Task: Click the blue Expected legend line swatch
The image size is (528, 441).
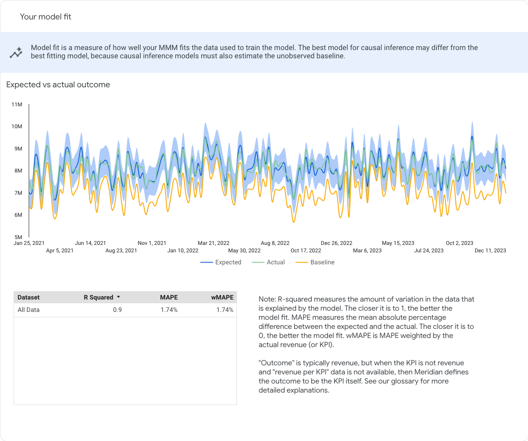Action: (206, 262)
